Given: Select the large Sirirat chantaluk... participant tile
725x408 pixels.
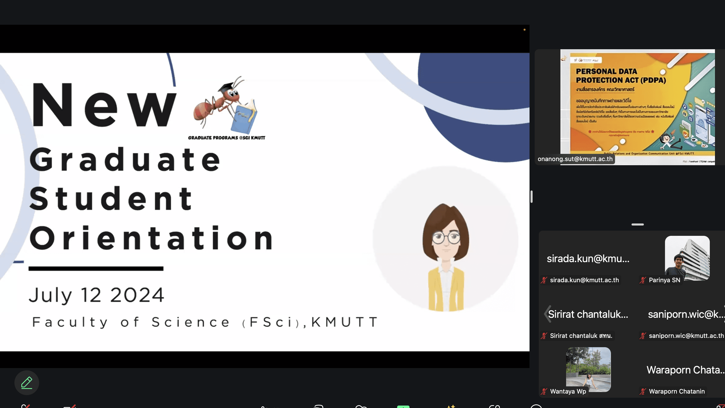Looking at the screenshot, I should tap(588, 314).
